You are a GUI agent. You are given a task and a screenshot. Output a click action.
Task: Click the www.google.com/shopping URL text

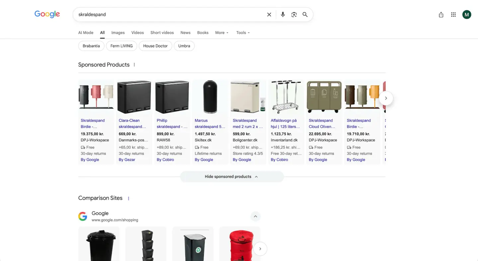point(115,220)
